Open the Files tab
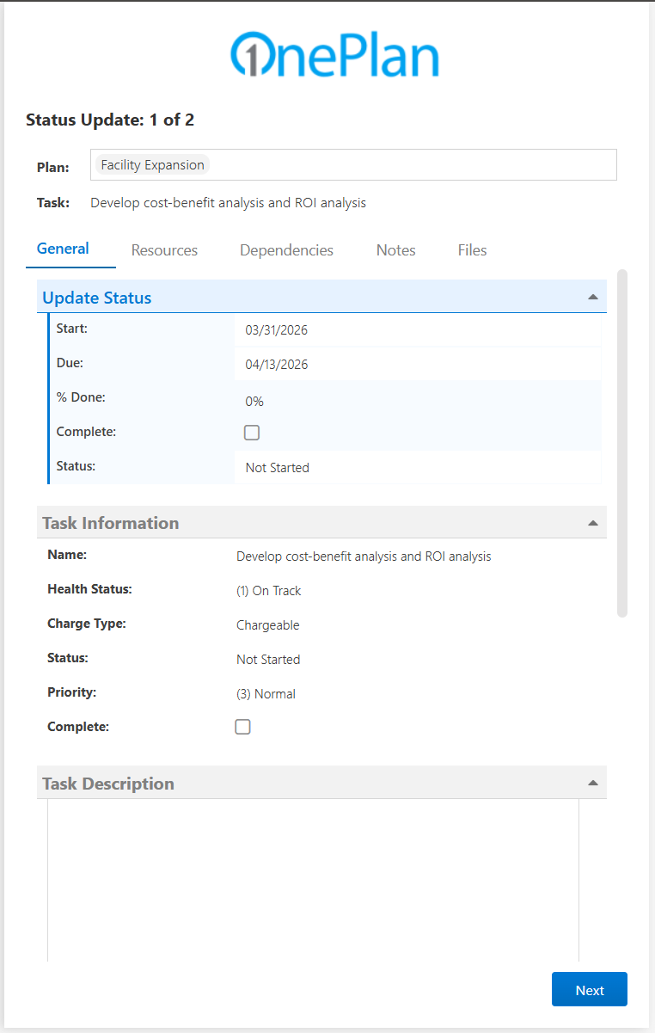The height and width of the screenshot is (1033, 655). 472,250
